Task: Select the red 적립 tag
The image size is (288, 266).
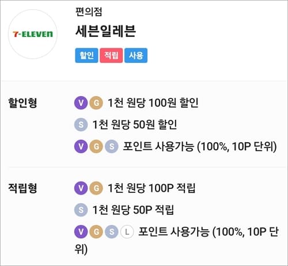Action: click(111, 55)
